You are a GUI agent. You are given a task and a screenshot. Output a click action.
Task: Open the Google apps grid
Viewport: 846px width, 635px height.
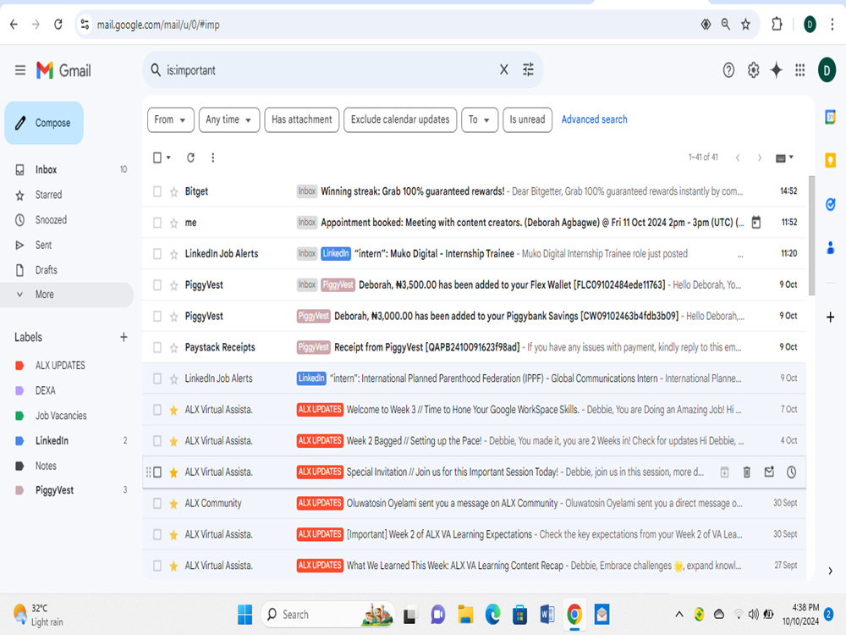(x=799, y=70)
